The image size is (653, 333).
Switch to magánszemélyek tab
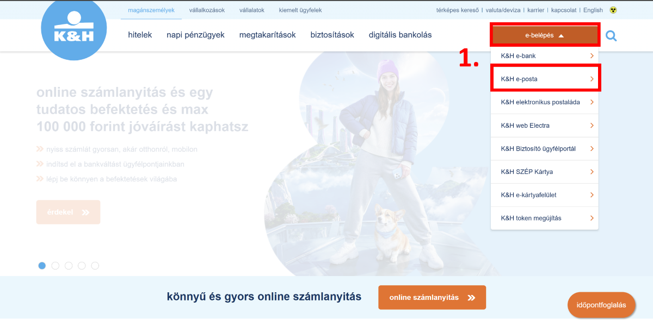151,10
